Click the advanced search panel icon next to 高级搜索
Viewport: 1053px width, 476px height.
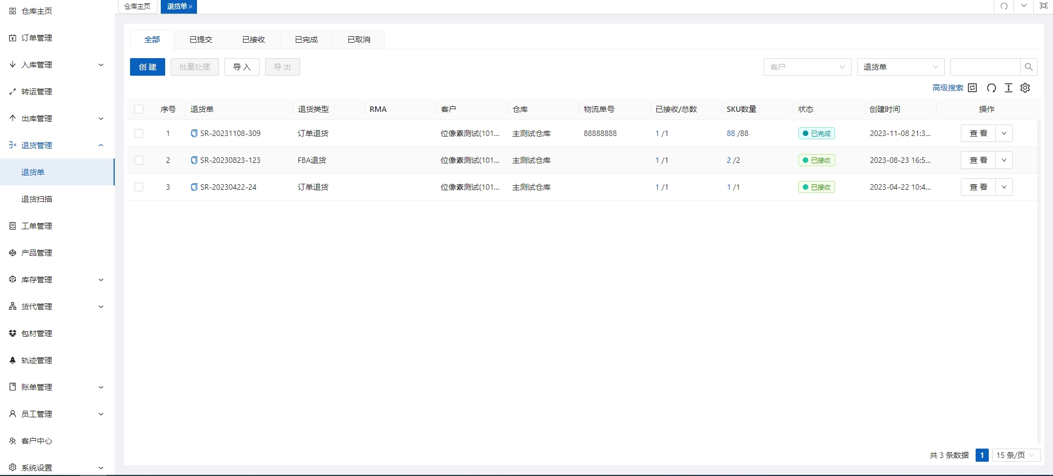point(972,88)
